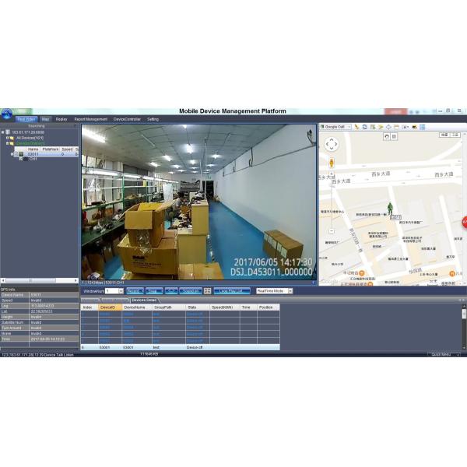Click fourth blue button before fullscreen icon

(191, 291)
